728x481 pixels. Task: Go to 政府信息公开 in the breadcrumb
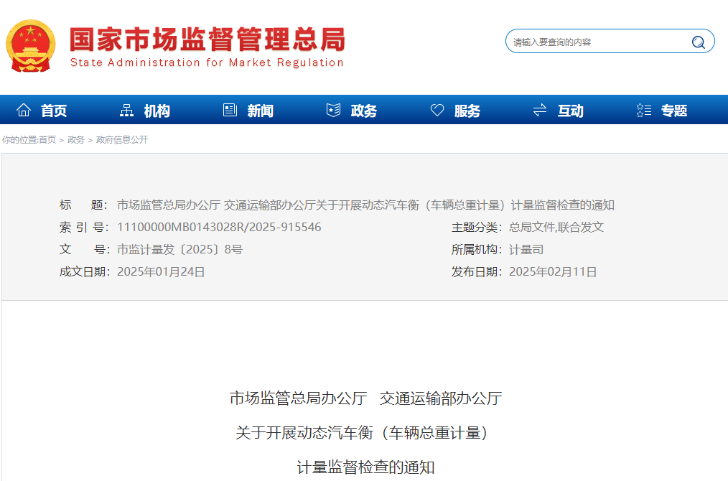[121, 140]
